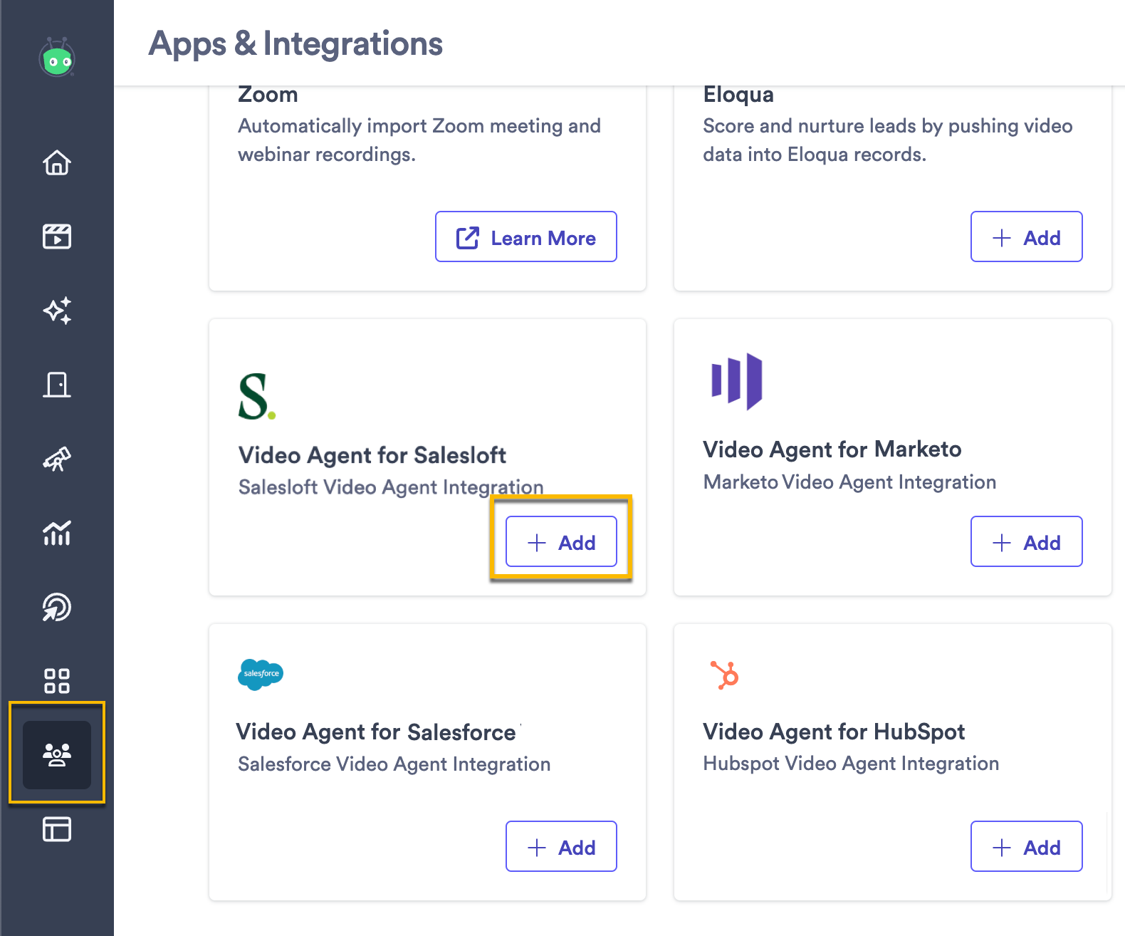Click the Video Agent for Salesforce title

tap(376, 732)
